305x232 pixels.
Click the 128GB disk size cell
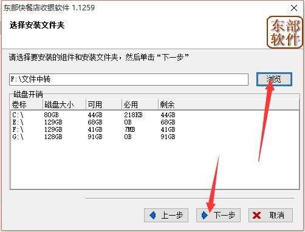53,137
